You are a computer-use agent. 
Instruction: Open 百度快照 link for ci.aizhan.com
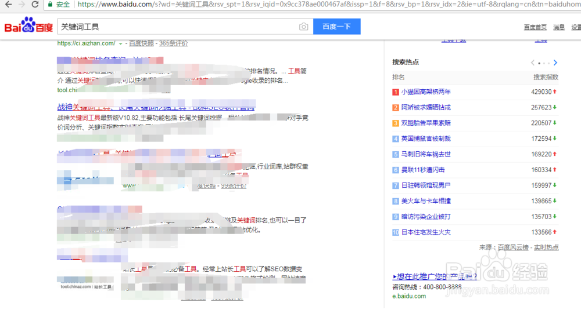coord(141,43)
